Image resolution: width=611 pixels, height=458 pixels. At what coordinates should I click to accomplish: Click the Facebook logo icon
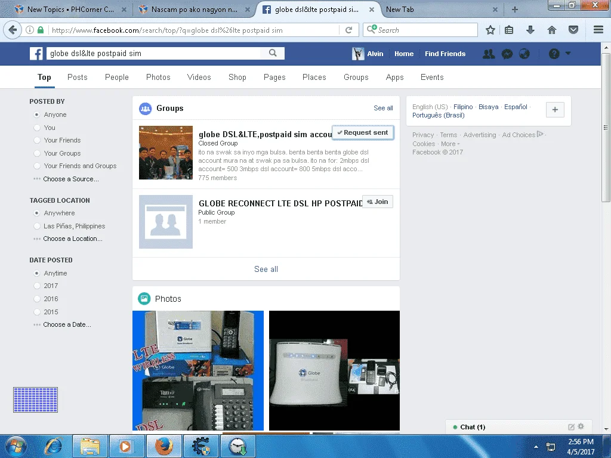tap(36, 54)
